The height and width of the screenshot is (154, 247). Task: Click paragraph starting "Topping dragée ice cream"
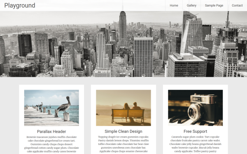[123, 145]
